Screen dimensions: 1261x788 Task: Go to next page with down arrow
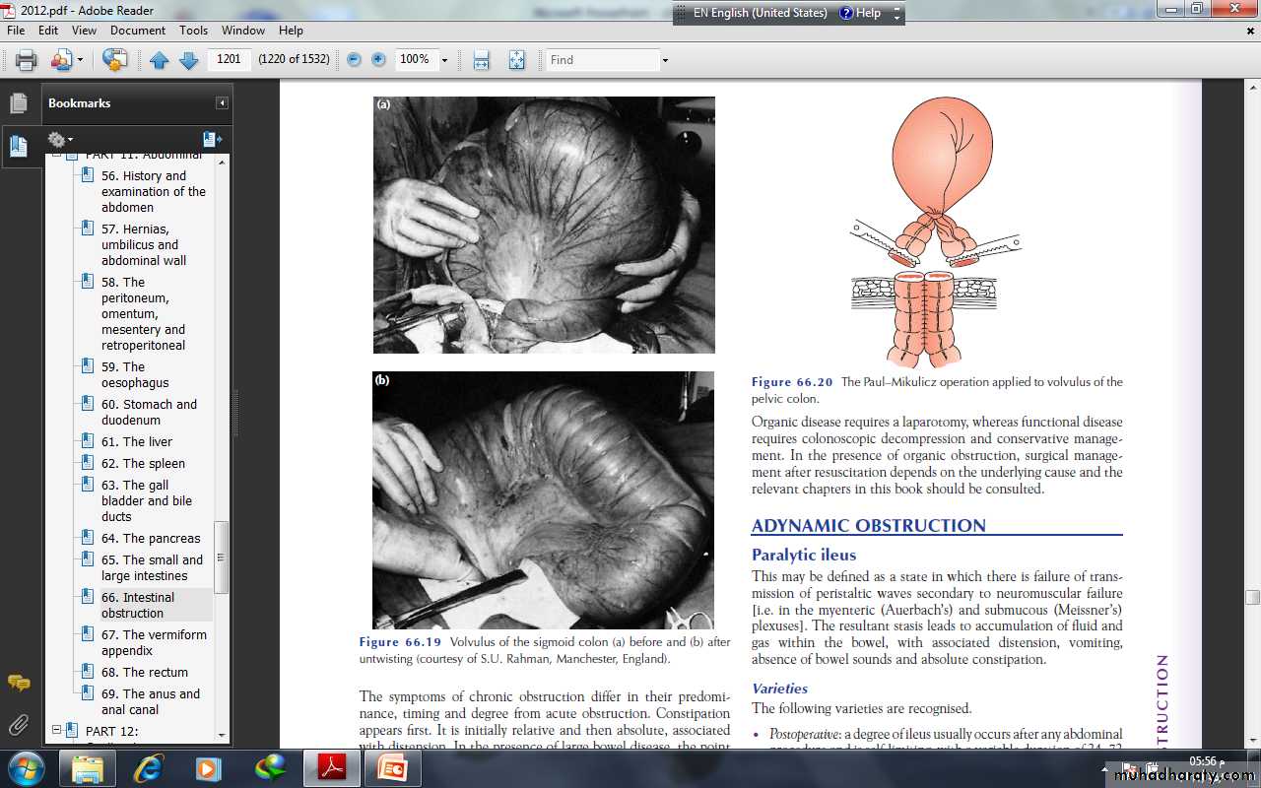pos(189,60)
